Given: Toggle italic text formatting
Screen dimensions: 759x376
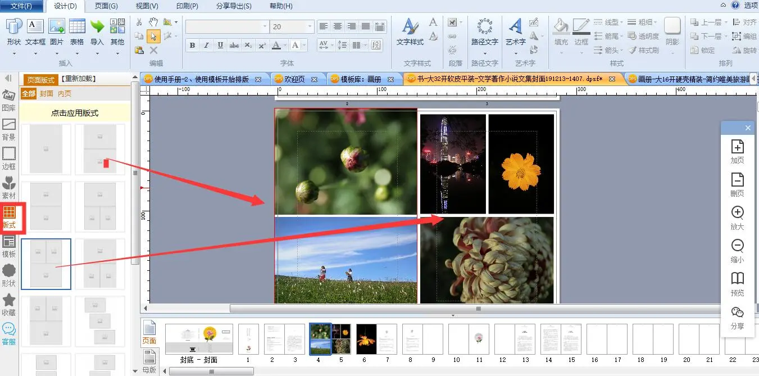Looking at the screenshot, I should [x=206, y=46].
